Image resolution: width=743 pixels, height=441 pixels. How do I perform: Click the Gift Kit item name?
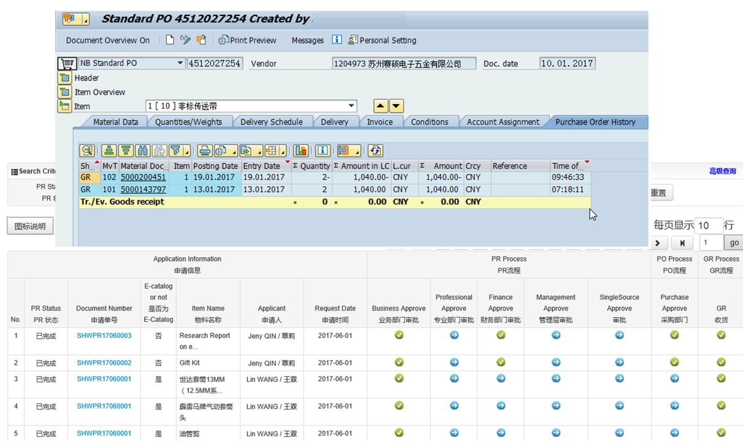[x=189, y=363]
